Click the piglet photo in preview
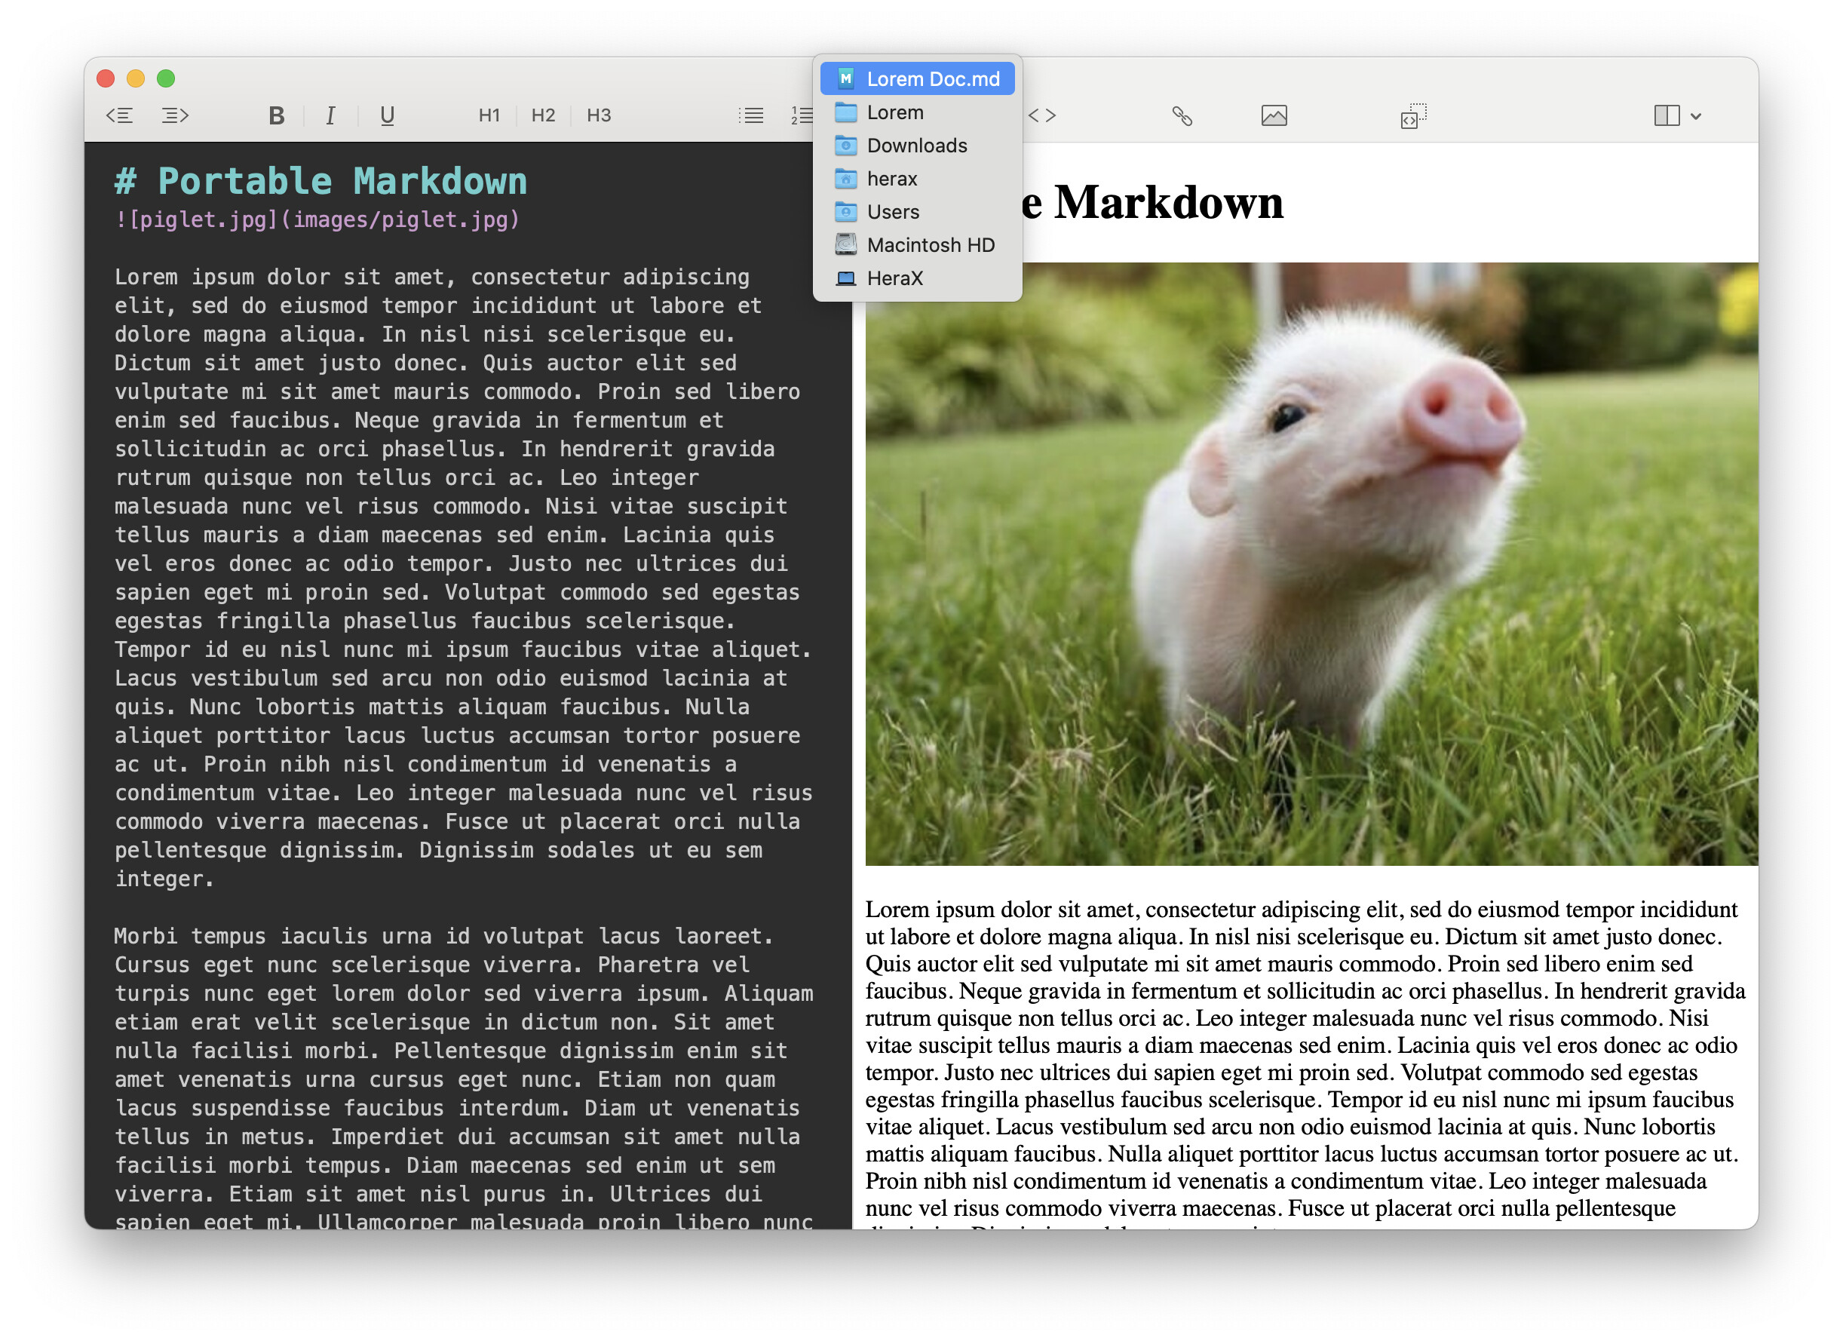 pyautogui.click(x=1310, y=563)
